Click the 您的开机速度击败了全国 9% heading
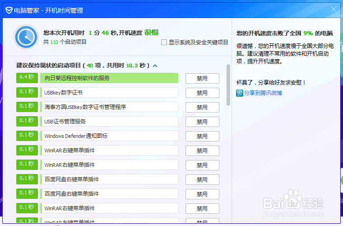The width and height of the screenshot is (343, 226). pos(284,33)
